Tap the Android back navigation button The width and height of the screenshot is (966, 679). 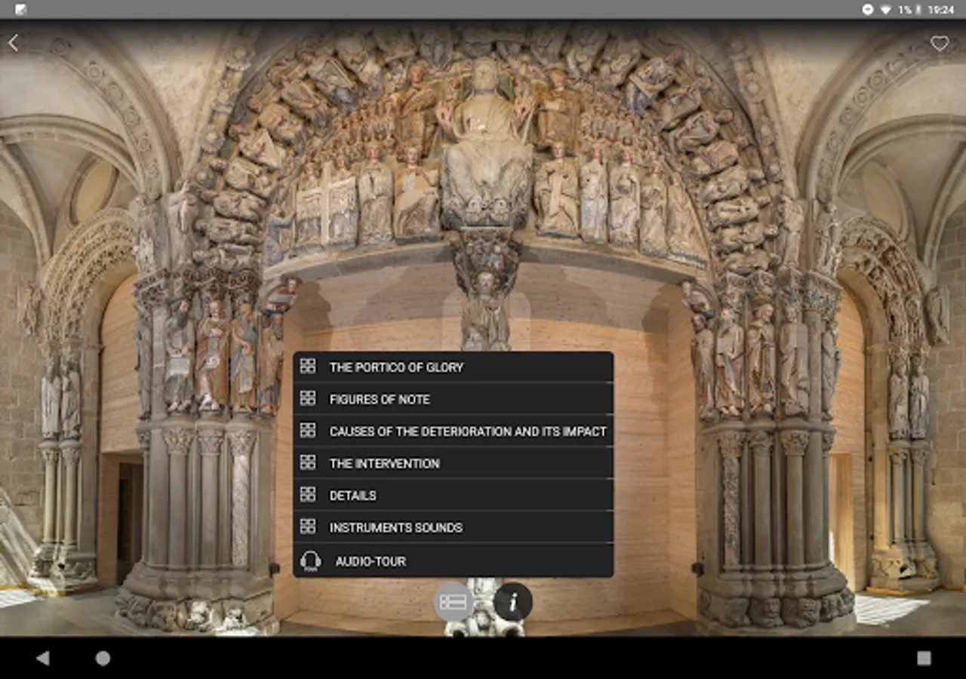(x=42, y=658)
